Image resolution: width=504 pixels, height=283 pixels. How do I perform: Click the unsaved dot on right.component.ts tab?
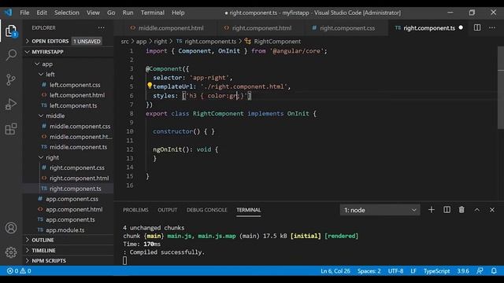pyautogui.click(x=461, y=28)
